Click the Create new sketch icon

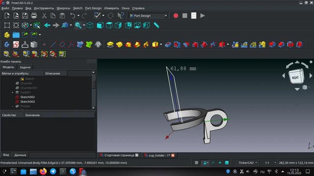click(x=16, y=45)
